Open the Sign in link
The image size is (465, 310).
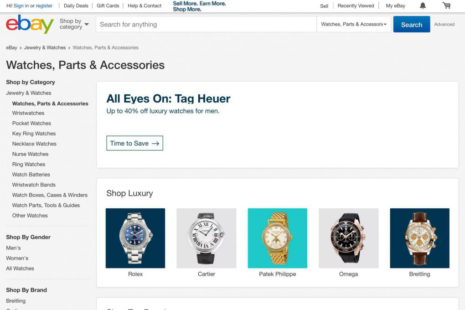pos(21,6)
